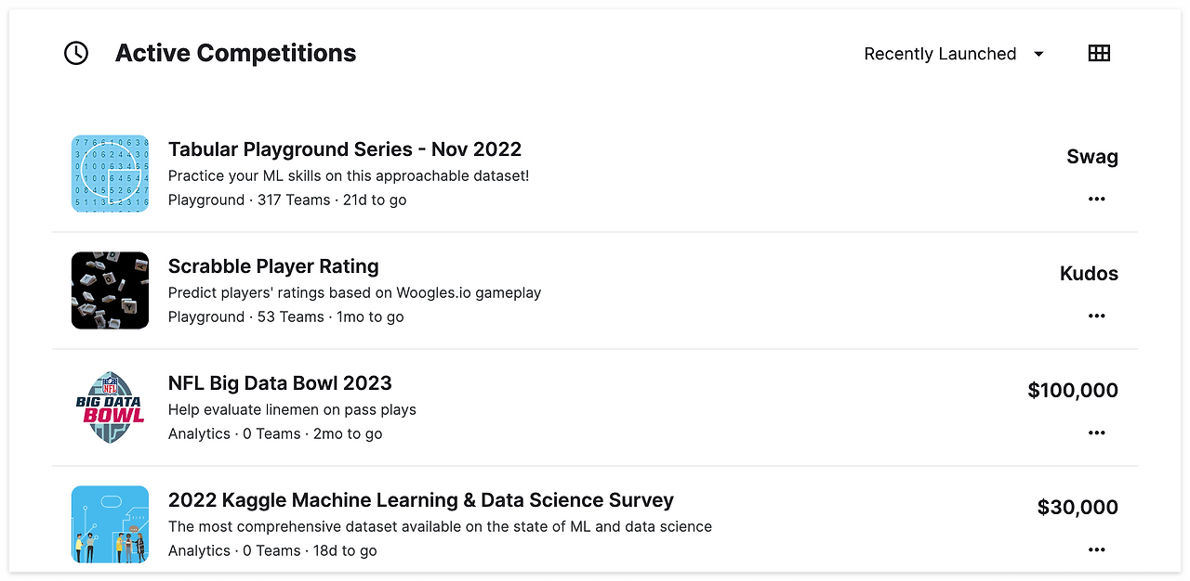This screenshot has height=581, width=1190.
Task: Click the Swag prize label
Action: [x=1091, y=157]
